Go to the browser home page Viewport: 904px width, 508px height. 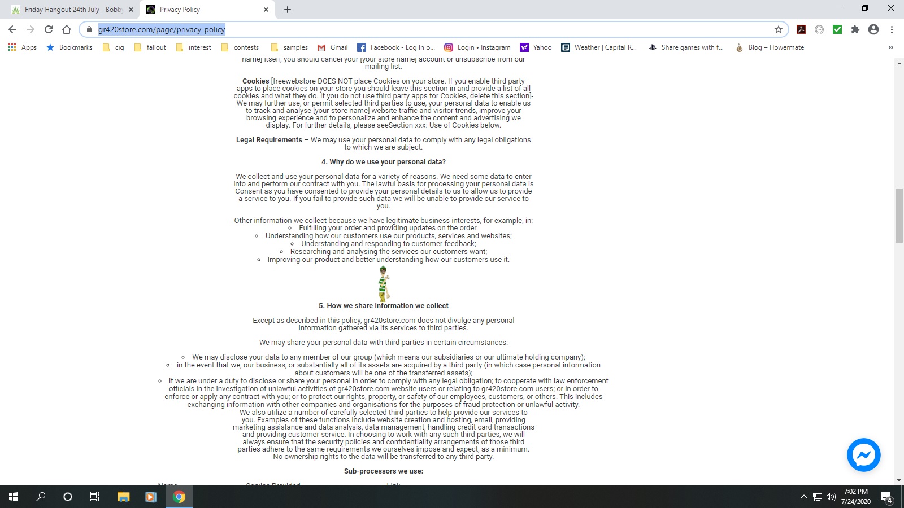point(67,29)
